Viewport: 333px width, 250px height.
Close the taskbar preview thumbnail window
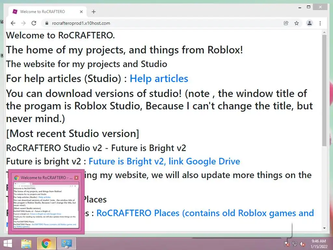click(76, 177)
